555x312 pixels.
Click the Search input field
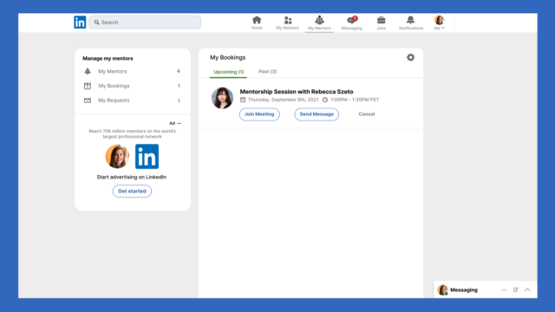[x=145, y=22]
